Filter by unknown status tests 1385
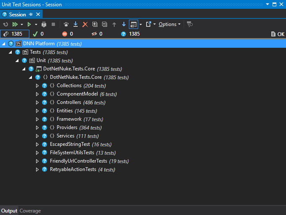The height and width of the screenshot is (215, 286). point(130,34)
